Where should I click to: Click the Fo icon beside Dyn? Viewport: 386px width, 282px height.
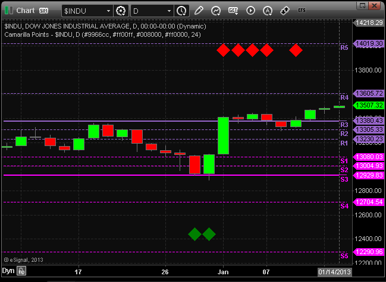(21, 271)
